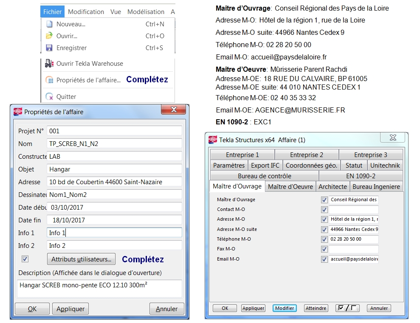Screen dimensions: 420x323
Task: Open the Unitechnik tab
Action: (385, 166)
